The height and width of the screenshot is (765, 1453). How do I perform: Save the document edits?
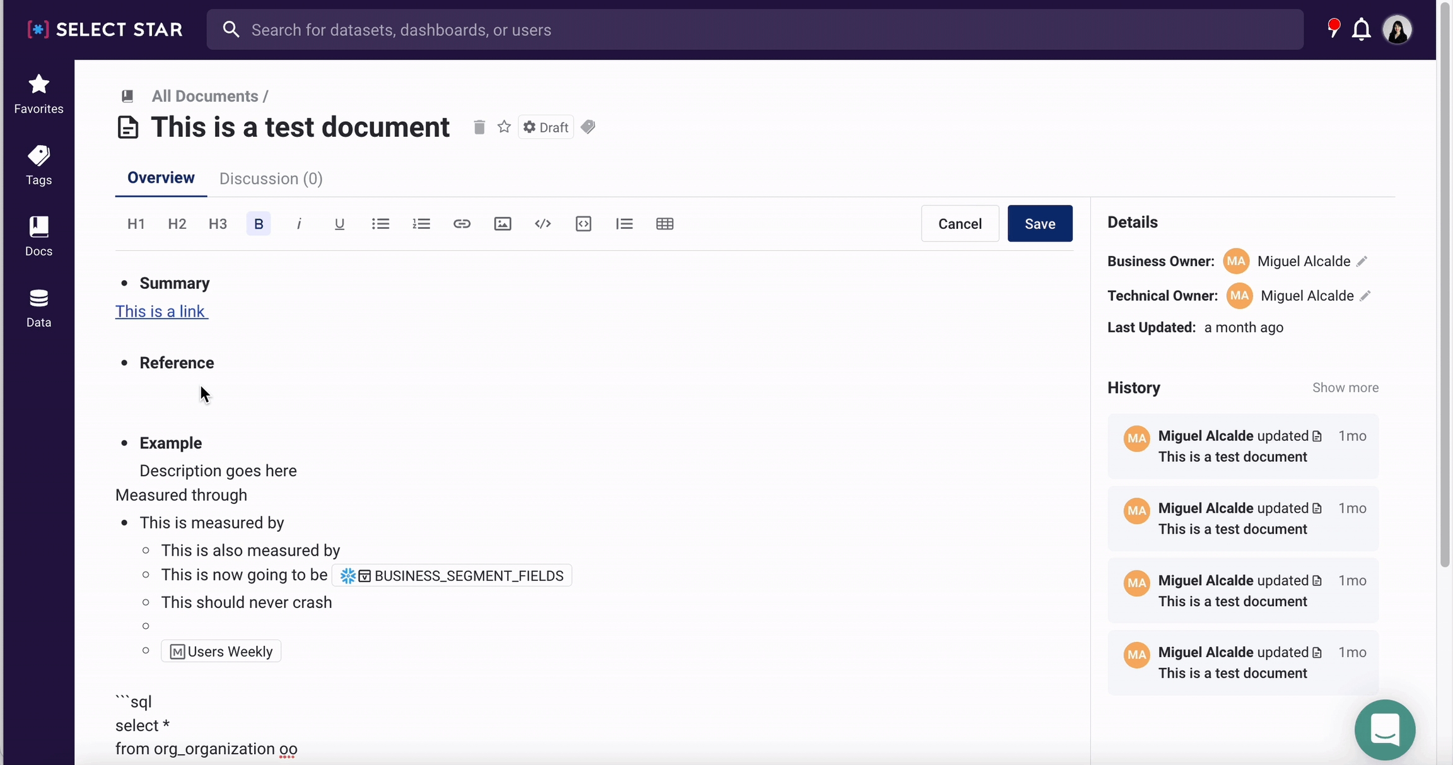1039,224
